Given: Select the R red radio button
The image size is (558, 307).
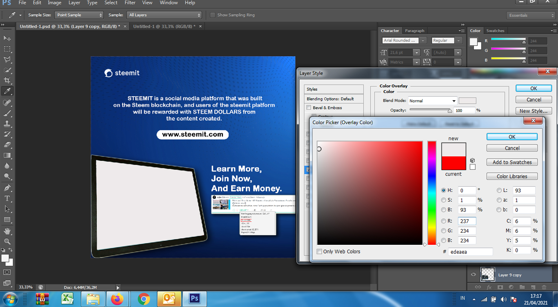Looking at the screenshot, I should click(x=444, y=221).
